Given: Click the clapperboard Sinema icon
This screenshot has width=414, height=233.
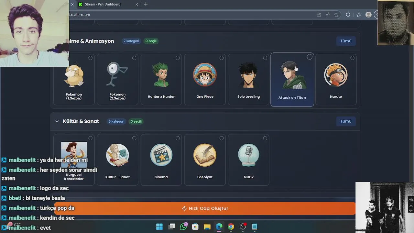Looking at the screenshot, I should click(161, 155).
